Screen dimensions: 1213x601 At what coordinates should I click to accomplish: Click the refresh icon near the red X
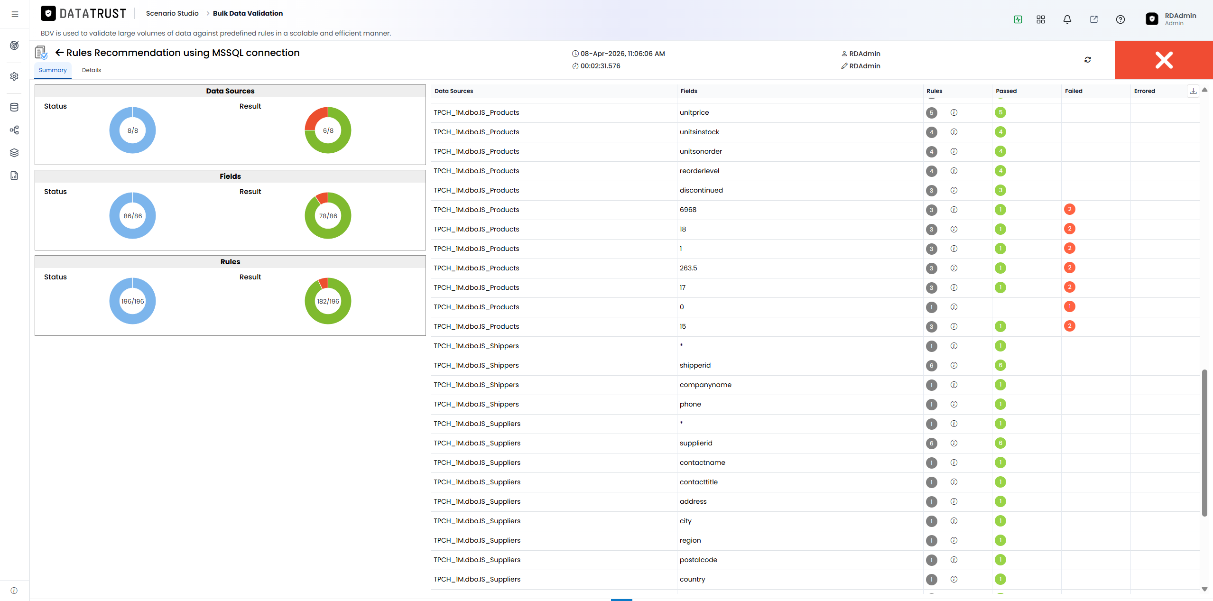click(x=1088, y=60)
